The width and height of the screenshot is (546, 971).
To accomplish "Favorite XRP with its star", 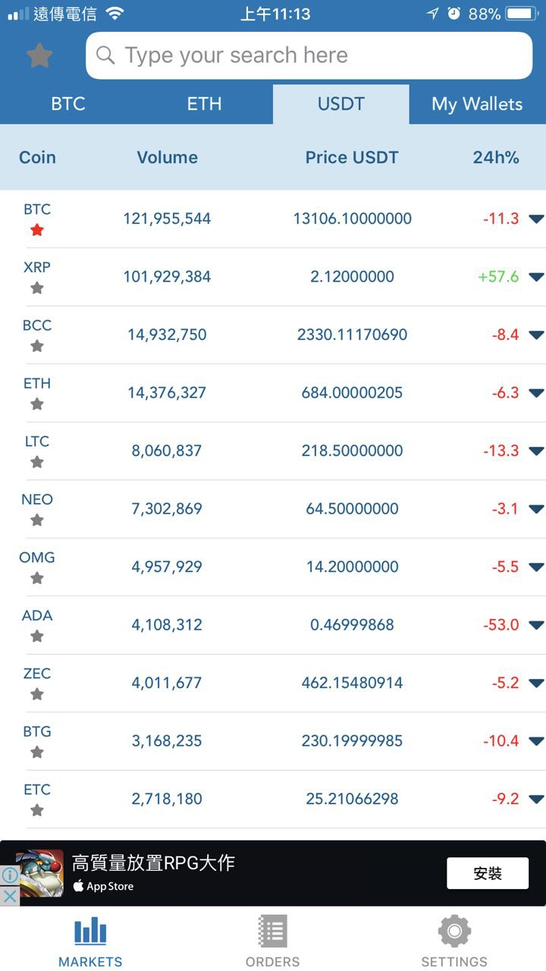I will click(36, 288).
